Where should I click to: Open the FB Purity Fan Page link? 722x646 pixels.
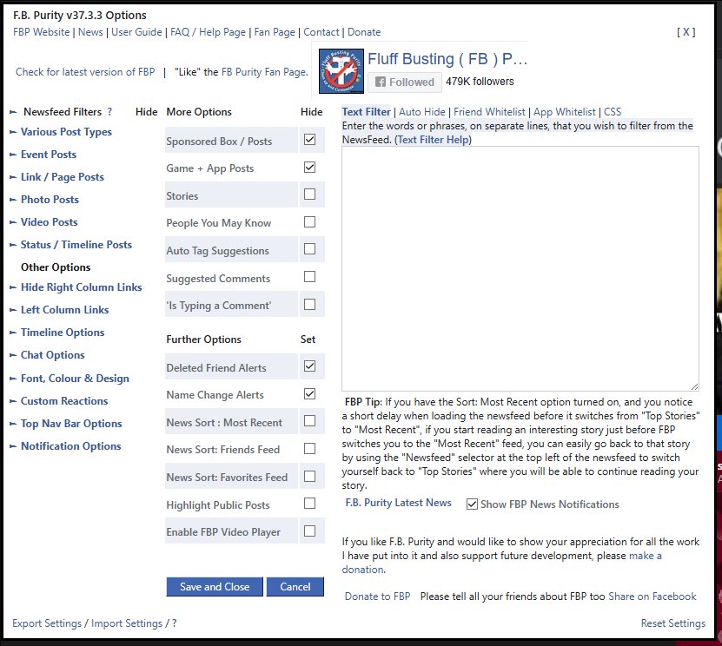pyautogui.click(x=264, y=72)
